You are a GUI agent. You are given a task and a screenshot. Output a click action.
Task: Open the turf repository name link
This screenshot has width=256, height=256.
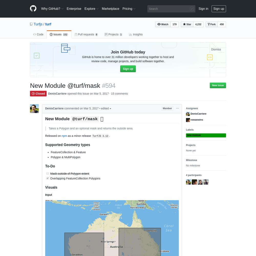click(48, 24)
